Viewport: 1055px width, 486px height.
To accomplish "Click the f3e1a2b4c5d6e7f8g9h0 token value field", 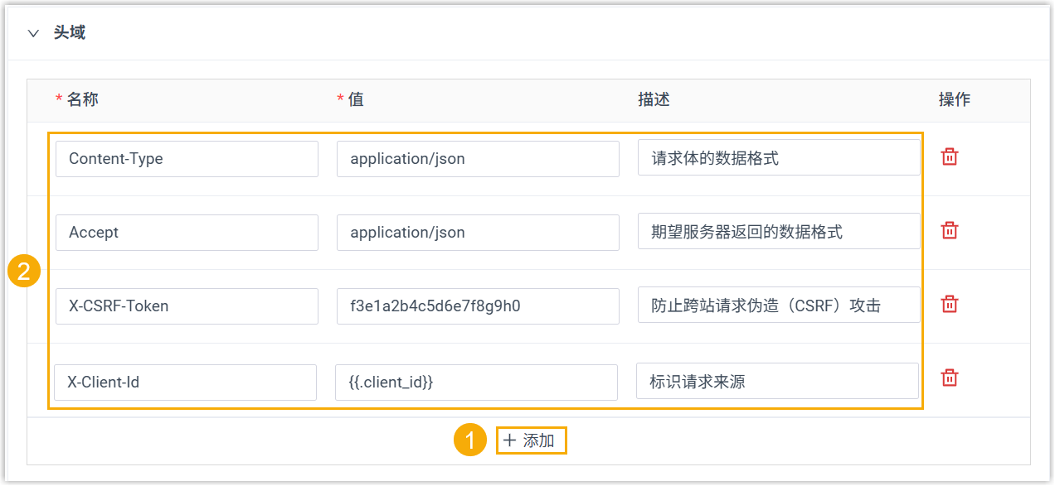I will [x=478, y=306].
